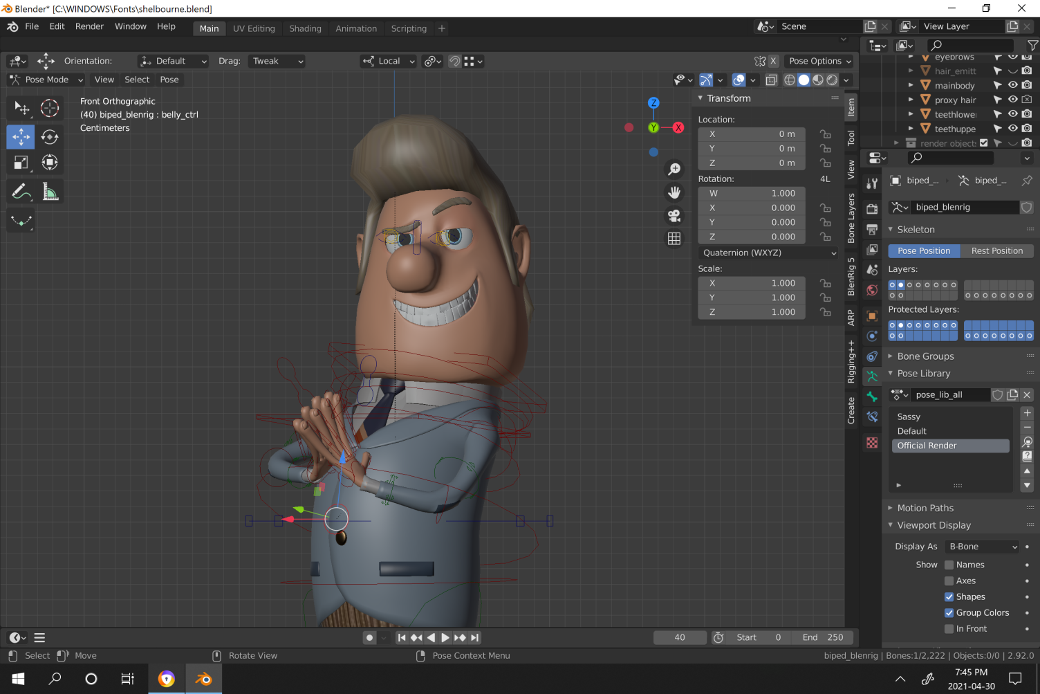Image resolution: width=1040 pixels, height=694 pixels.
Task: Select the Measure tool
Action: pos(49,192)
